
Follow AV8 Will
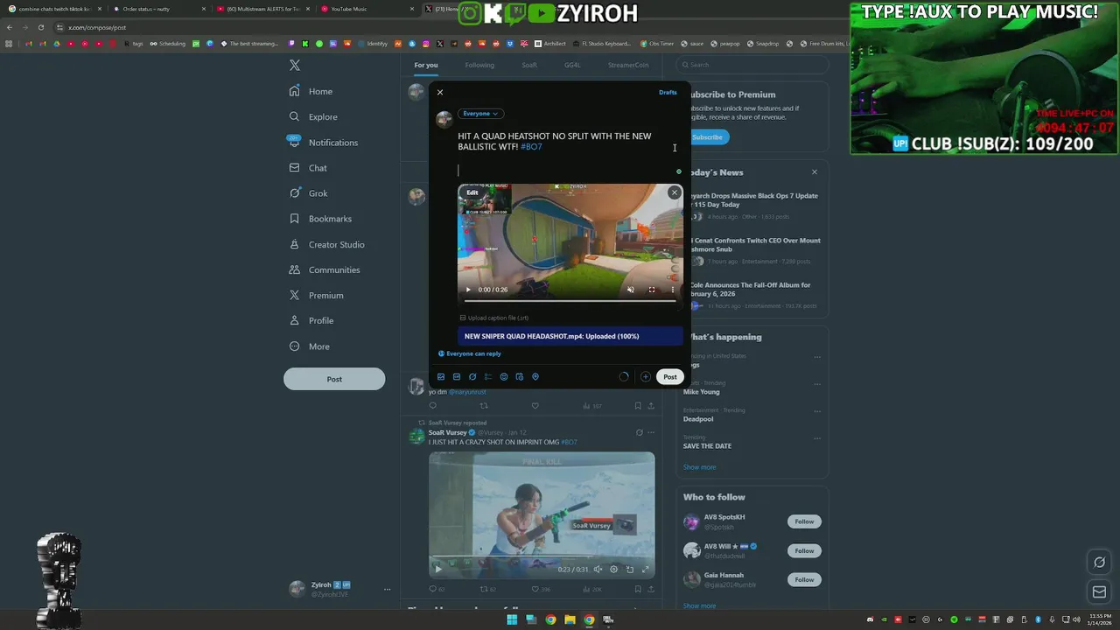pos(804,550)
